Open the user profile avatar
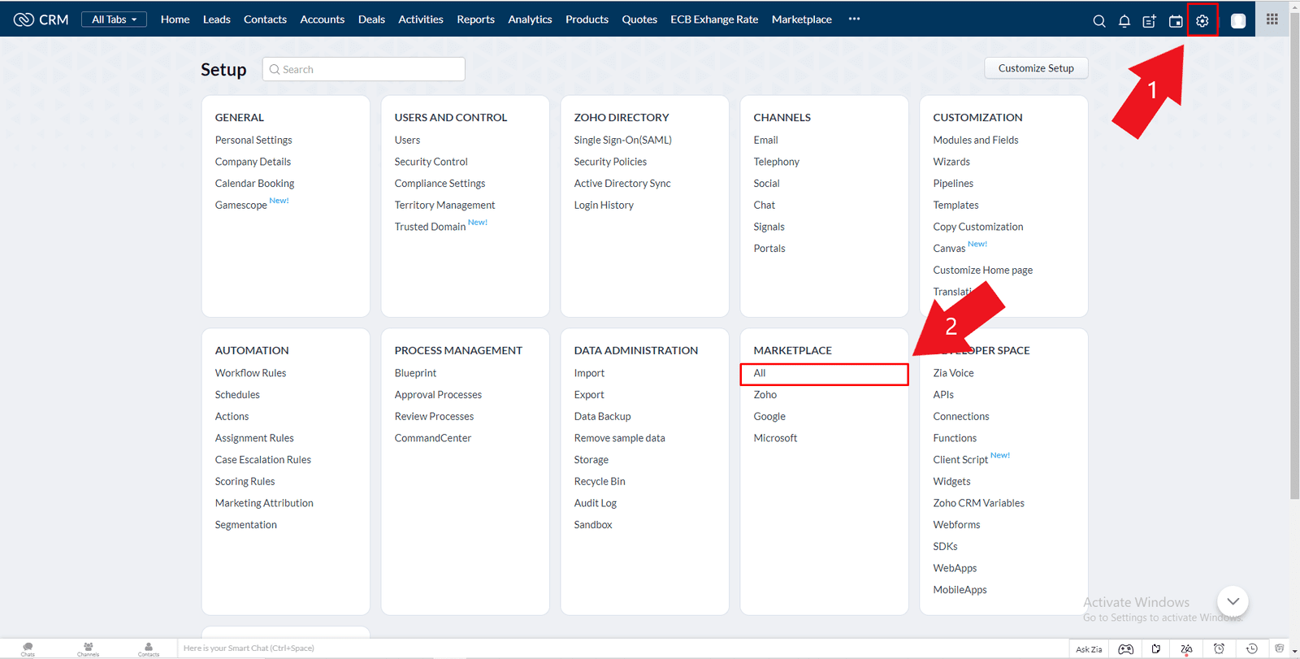This screenshot has width=1300, height=659. pos(1238,21)
